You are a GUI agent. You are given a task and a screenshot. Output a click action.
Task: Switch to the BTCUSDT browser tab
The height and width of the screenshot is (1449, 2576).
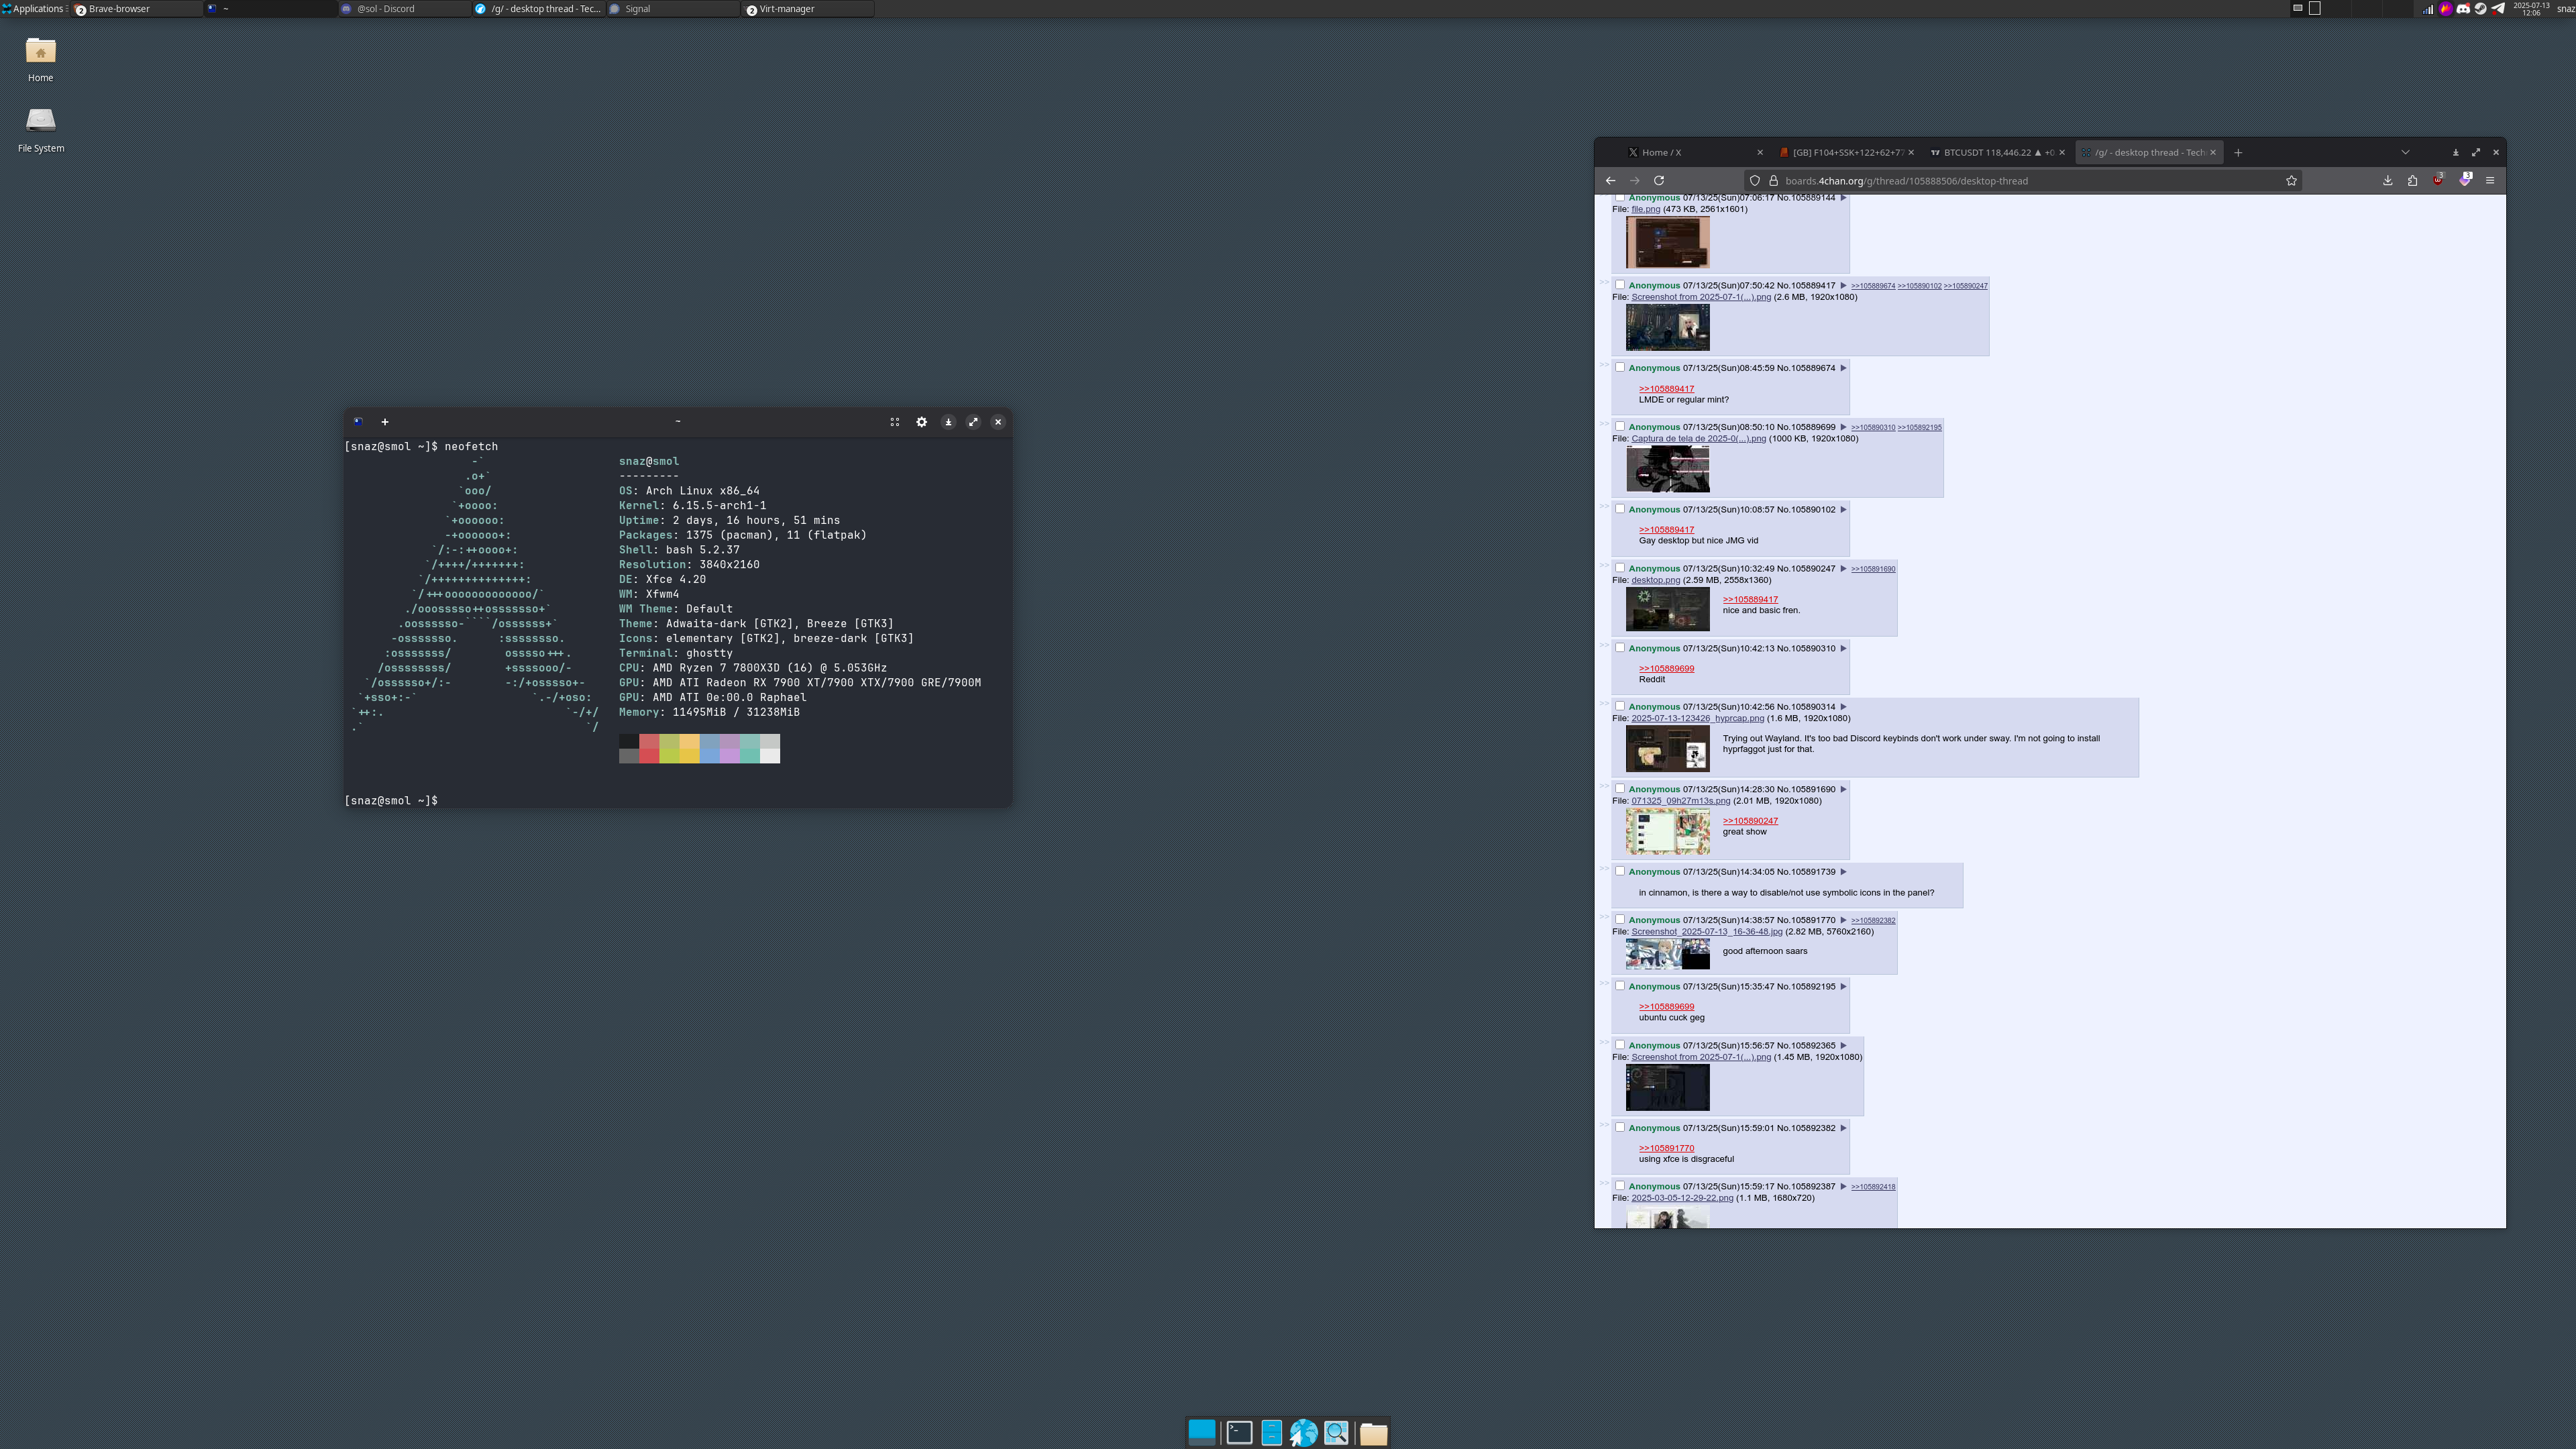pyautogui.click(x=1997, y=153)
